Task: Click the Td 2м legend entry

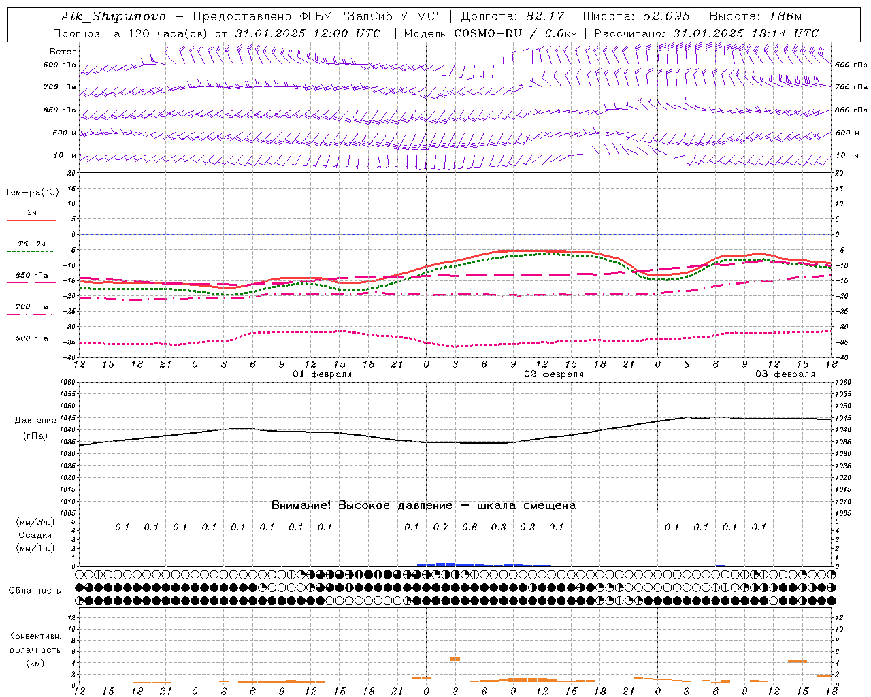Action: [31, 244]
